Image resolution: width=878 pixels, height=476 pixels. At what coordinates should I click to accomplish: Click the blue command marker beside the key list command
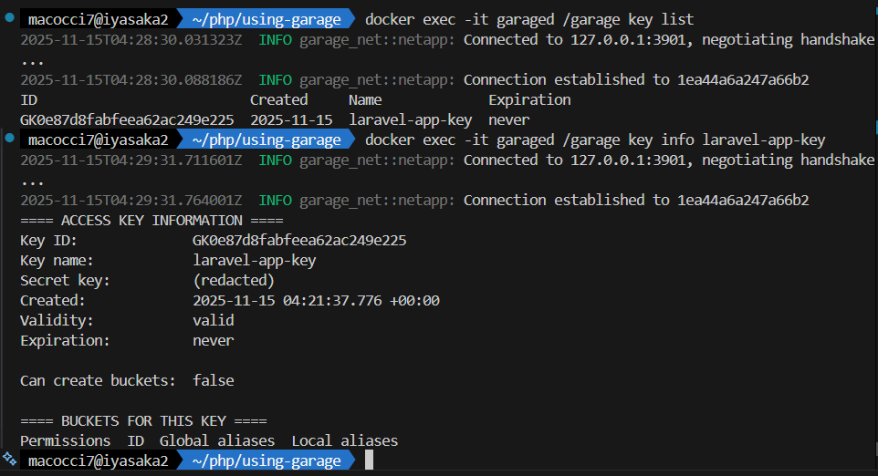(8, 19)
